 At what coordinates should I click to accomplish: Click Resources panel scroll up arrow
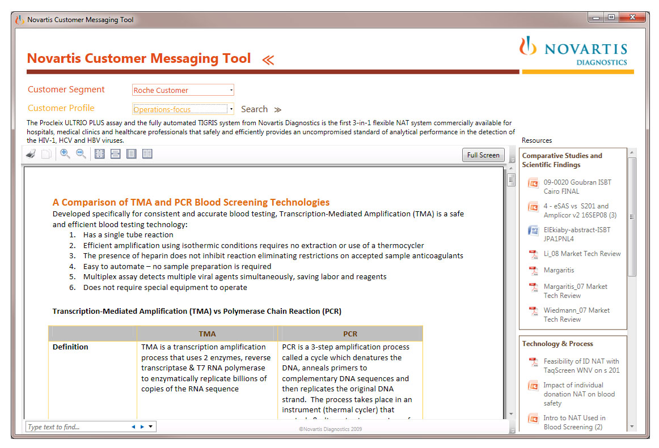[632, 152]
